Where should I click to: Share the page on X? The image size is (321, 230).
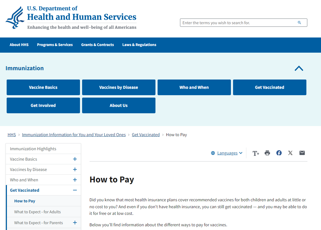pyautogui.click(x=290, y=153)
